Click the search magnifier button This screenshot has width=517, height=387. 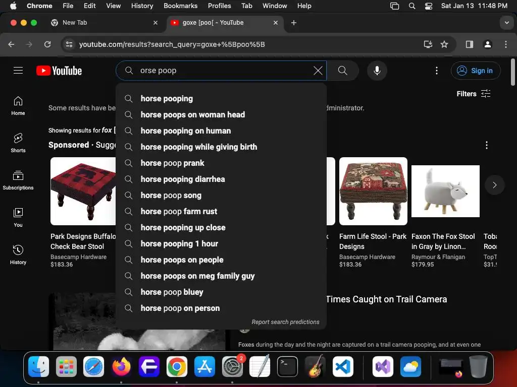coord(343,71)
